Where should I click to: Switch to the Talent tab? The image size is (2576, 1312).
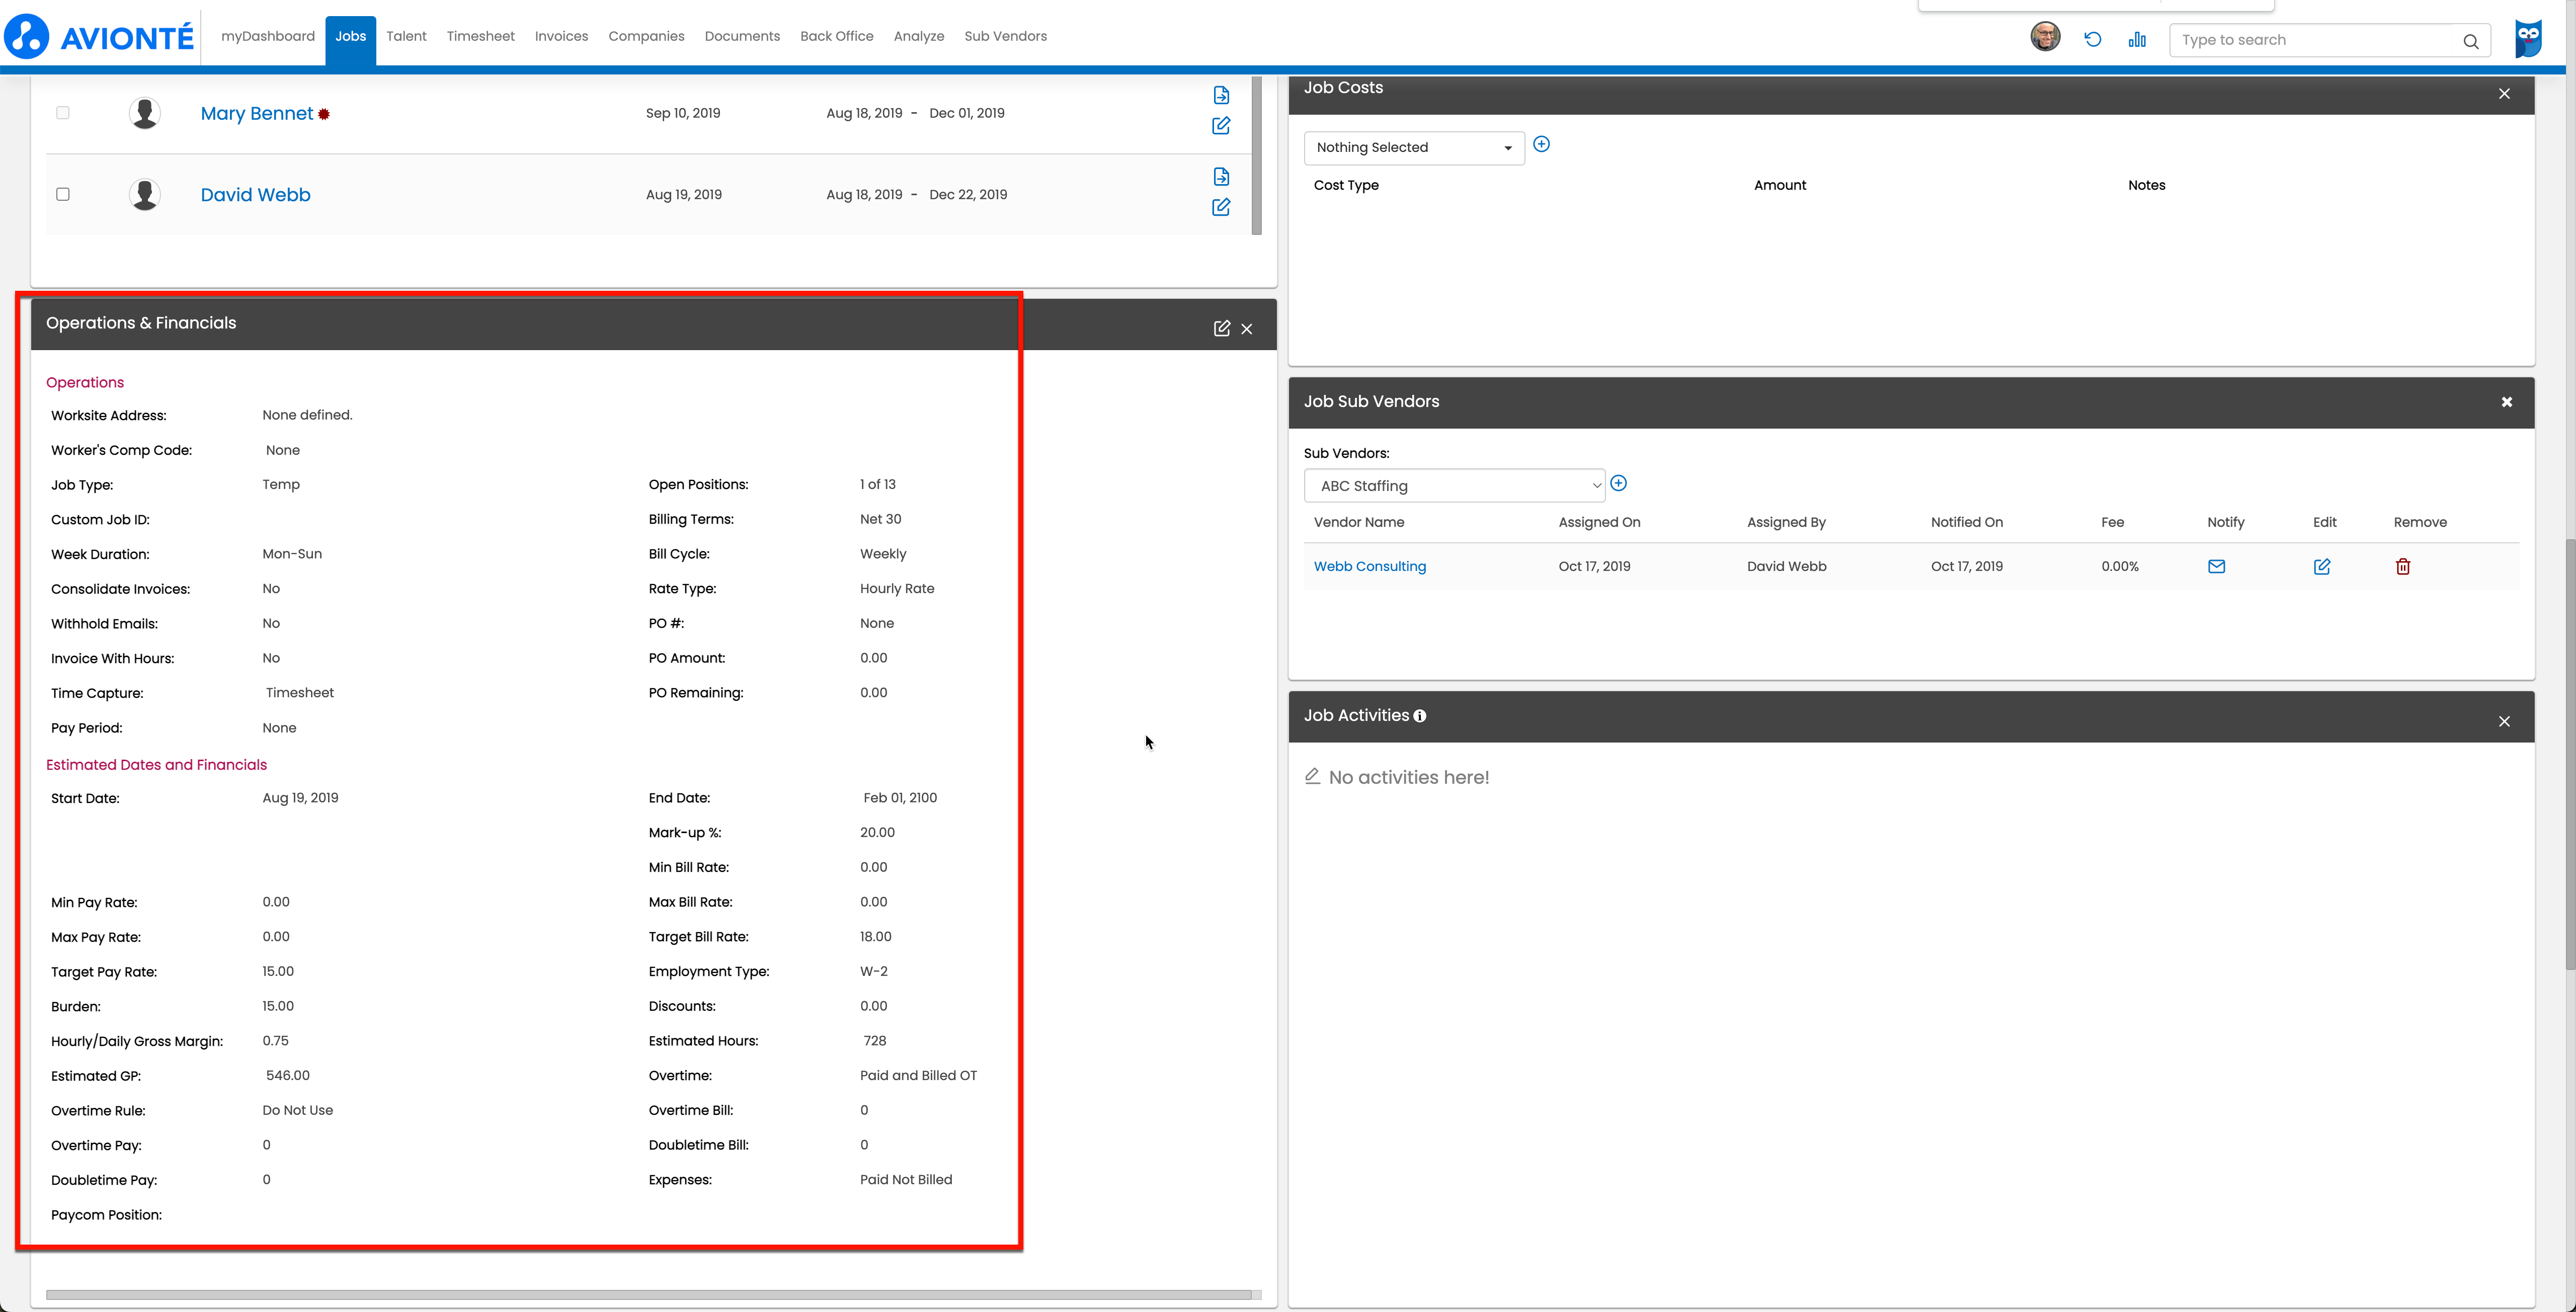click(x=406, y=36)
